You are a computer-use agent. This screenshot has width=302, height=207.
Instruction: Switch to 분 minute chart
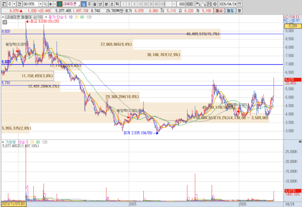pos(106,4)
